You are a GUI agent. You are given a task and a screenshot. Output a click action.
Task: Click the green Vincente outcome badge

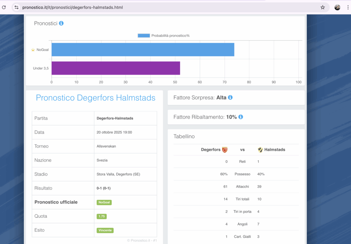click(x=105, y=230)
